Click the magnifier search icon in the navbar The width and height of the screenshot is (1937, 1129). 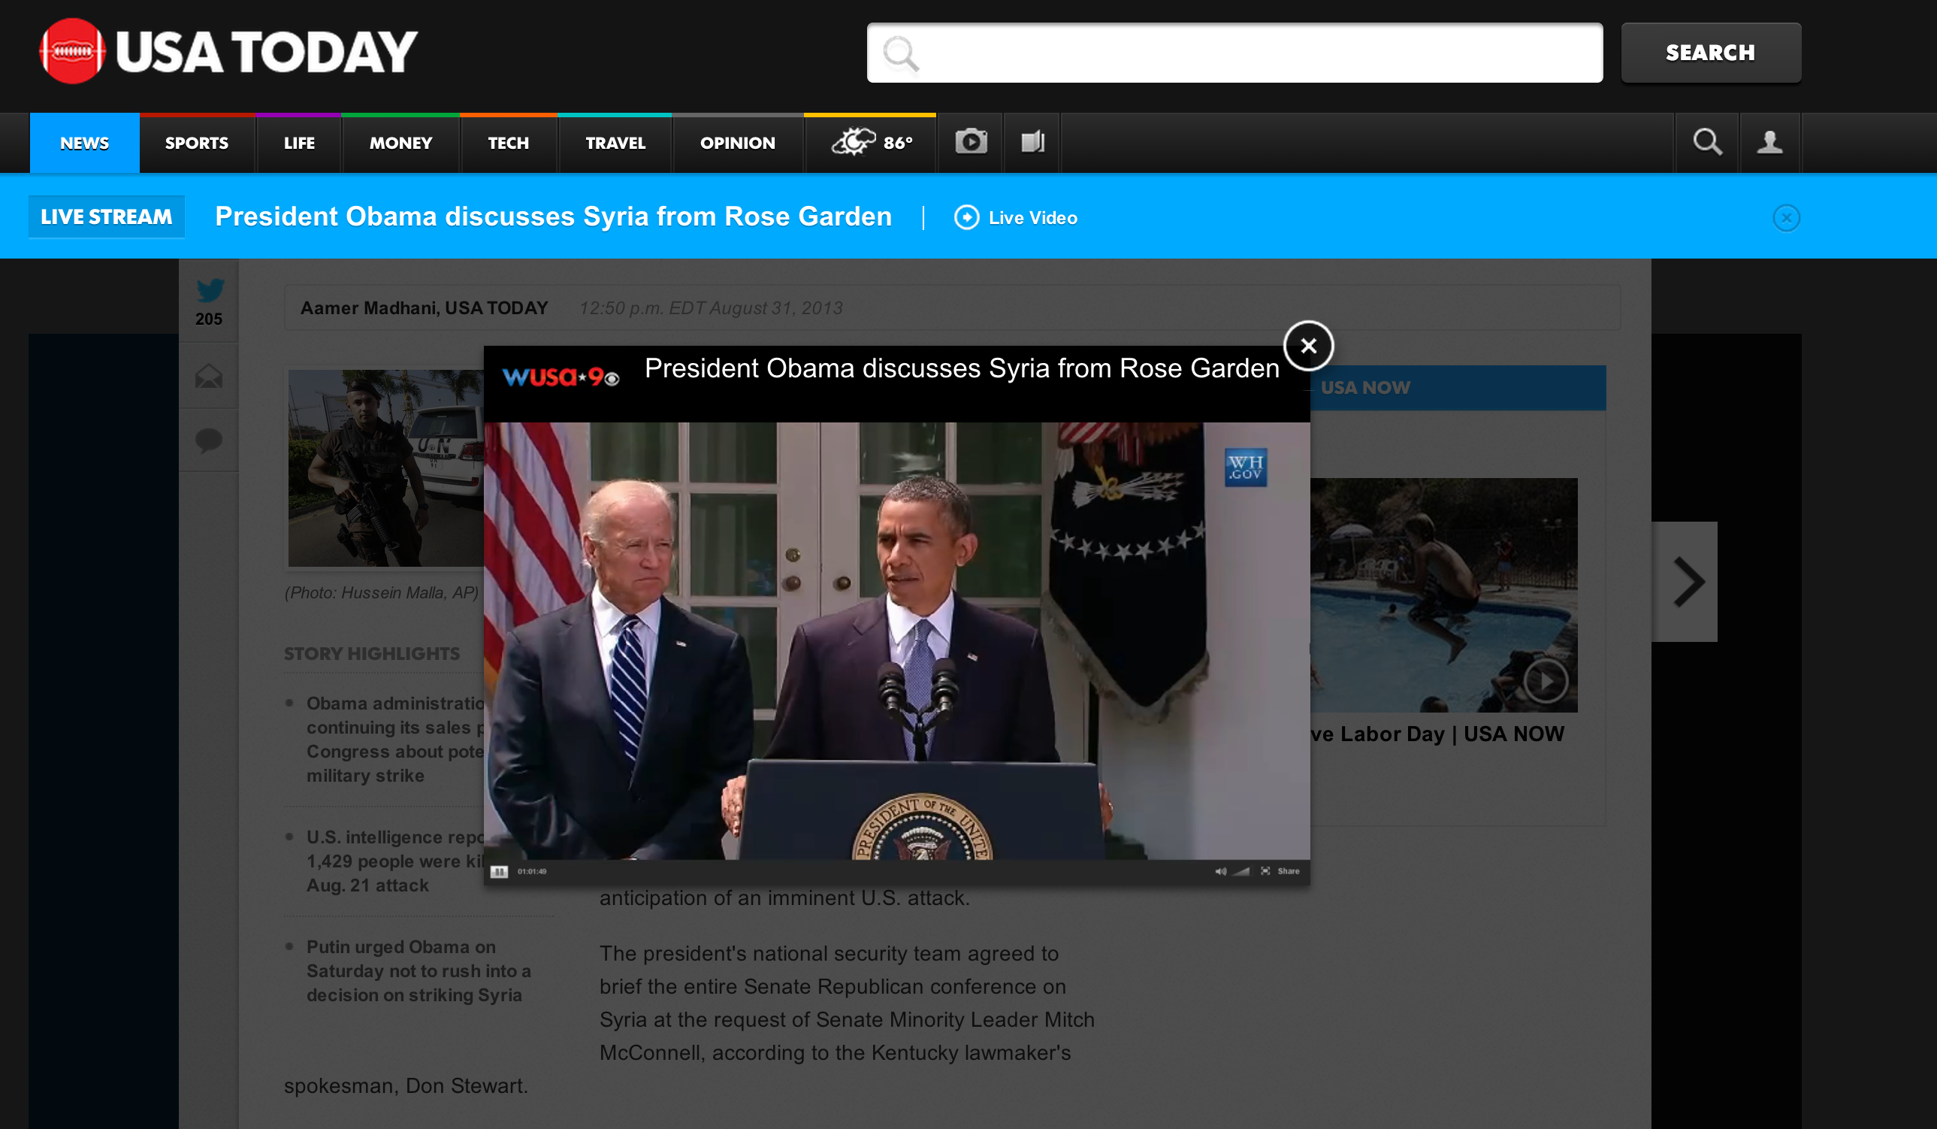pos(1707,142)
